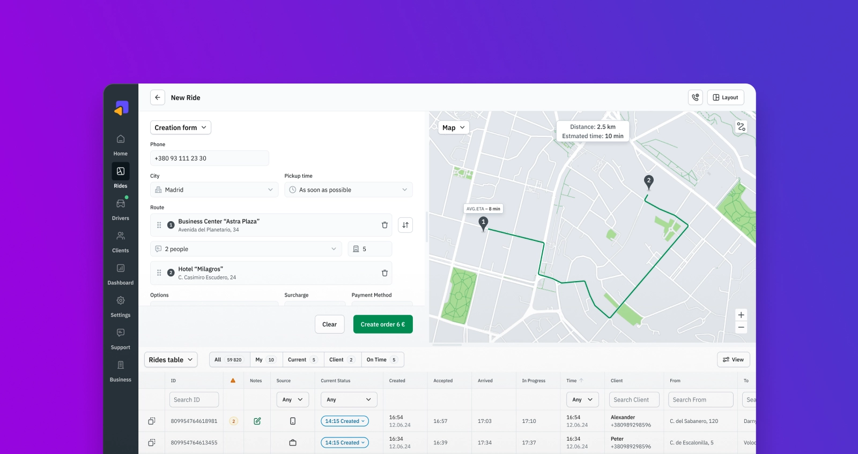Switch to Client tab
Viewport: 858px width, 454px height.
[342, 360]
